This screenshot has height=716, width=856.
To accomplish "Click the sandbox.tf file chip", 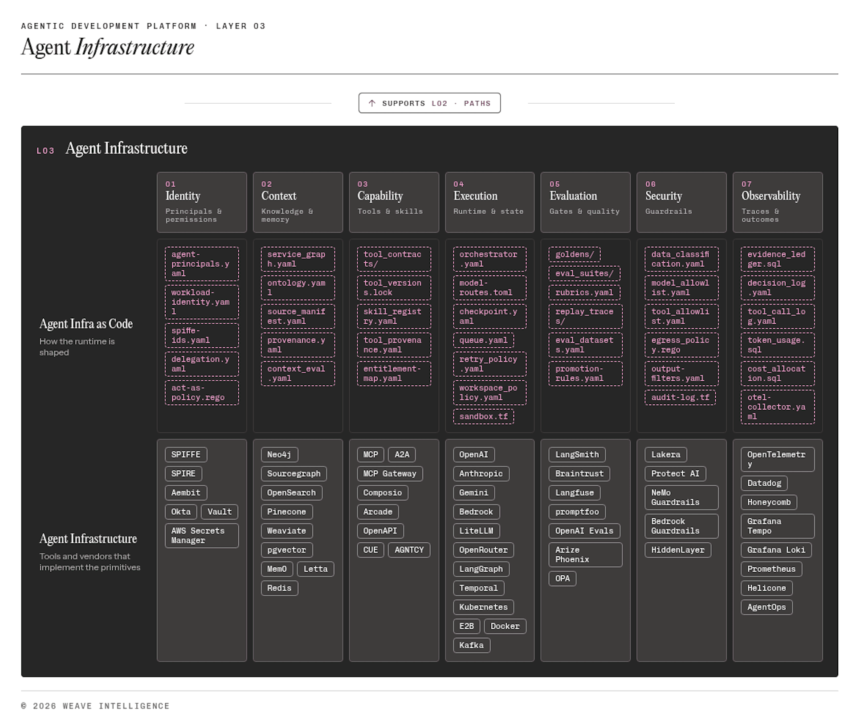I will click(484, 416).
